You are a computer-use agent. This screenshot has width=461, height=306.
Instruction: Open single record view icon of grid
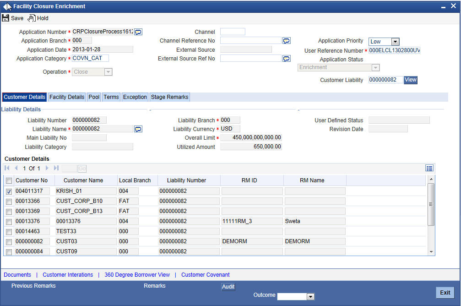point(429,168)
